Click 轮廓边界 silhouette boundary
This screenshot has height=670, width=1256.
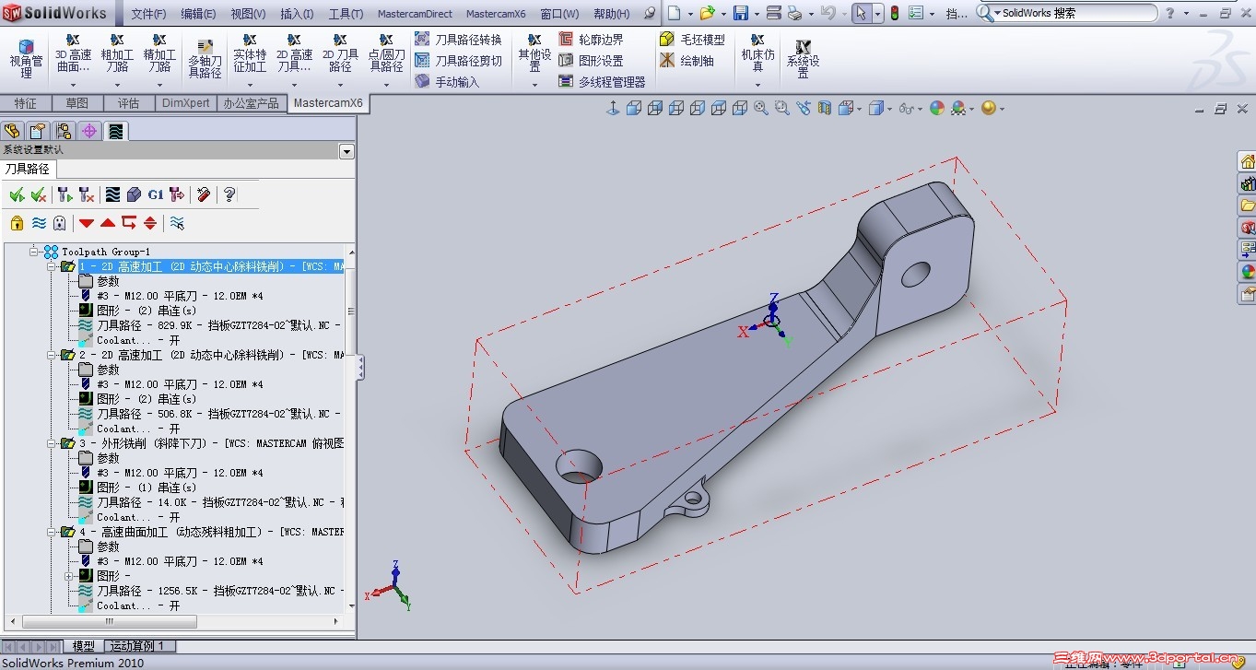pyautogui.click(x=591, y=40)
